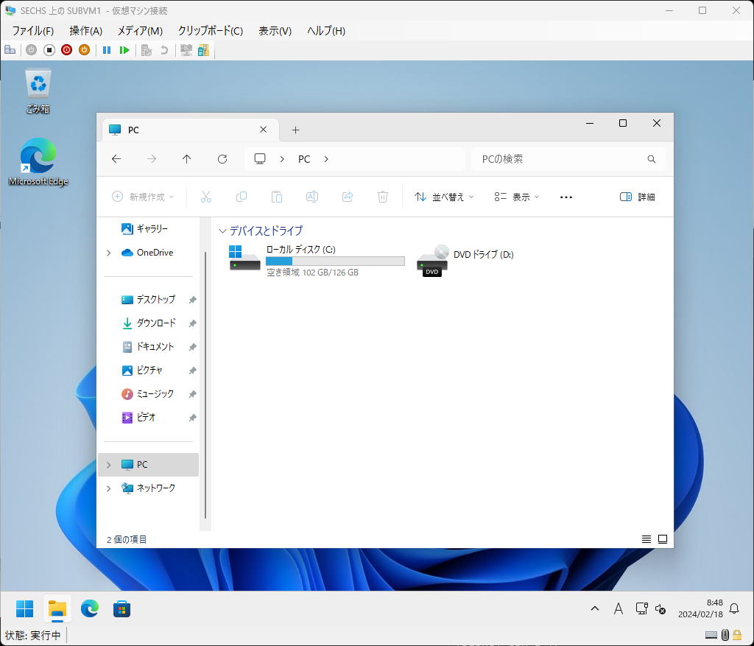Toggle the 詳細 details pane
The width and height of the screenshot is (754, 646).
point(637,197)
